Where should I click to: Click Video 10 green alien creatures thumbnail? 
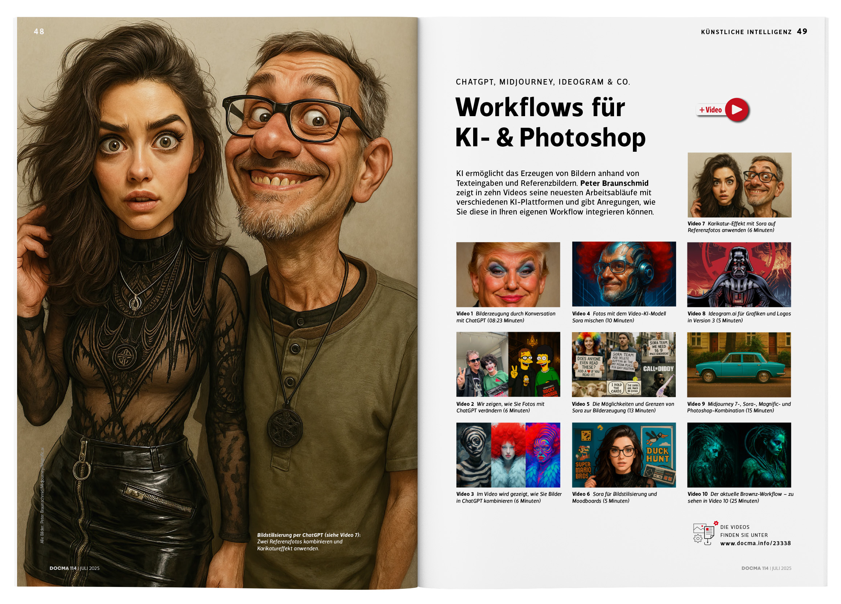(x=739, y=455)
